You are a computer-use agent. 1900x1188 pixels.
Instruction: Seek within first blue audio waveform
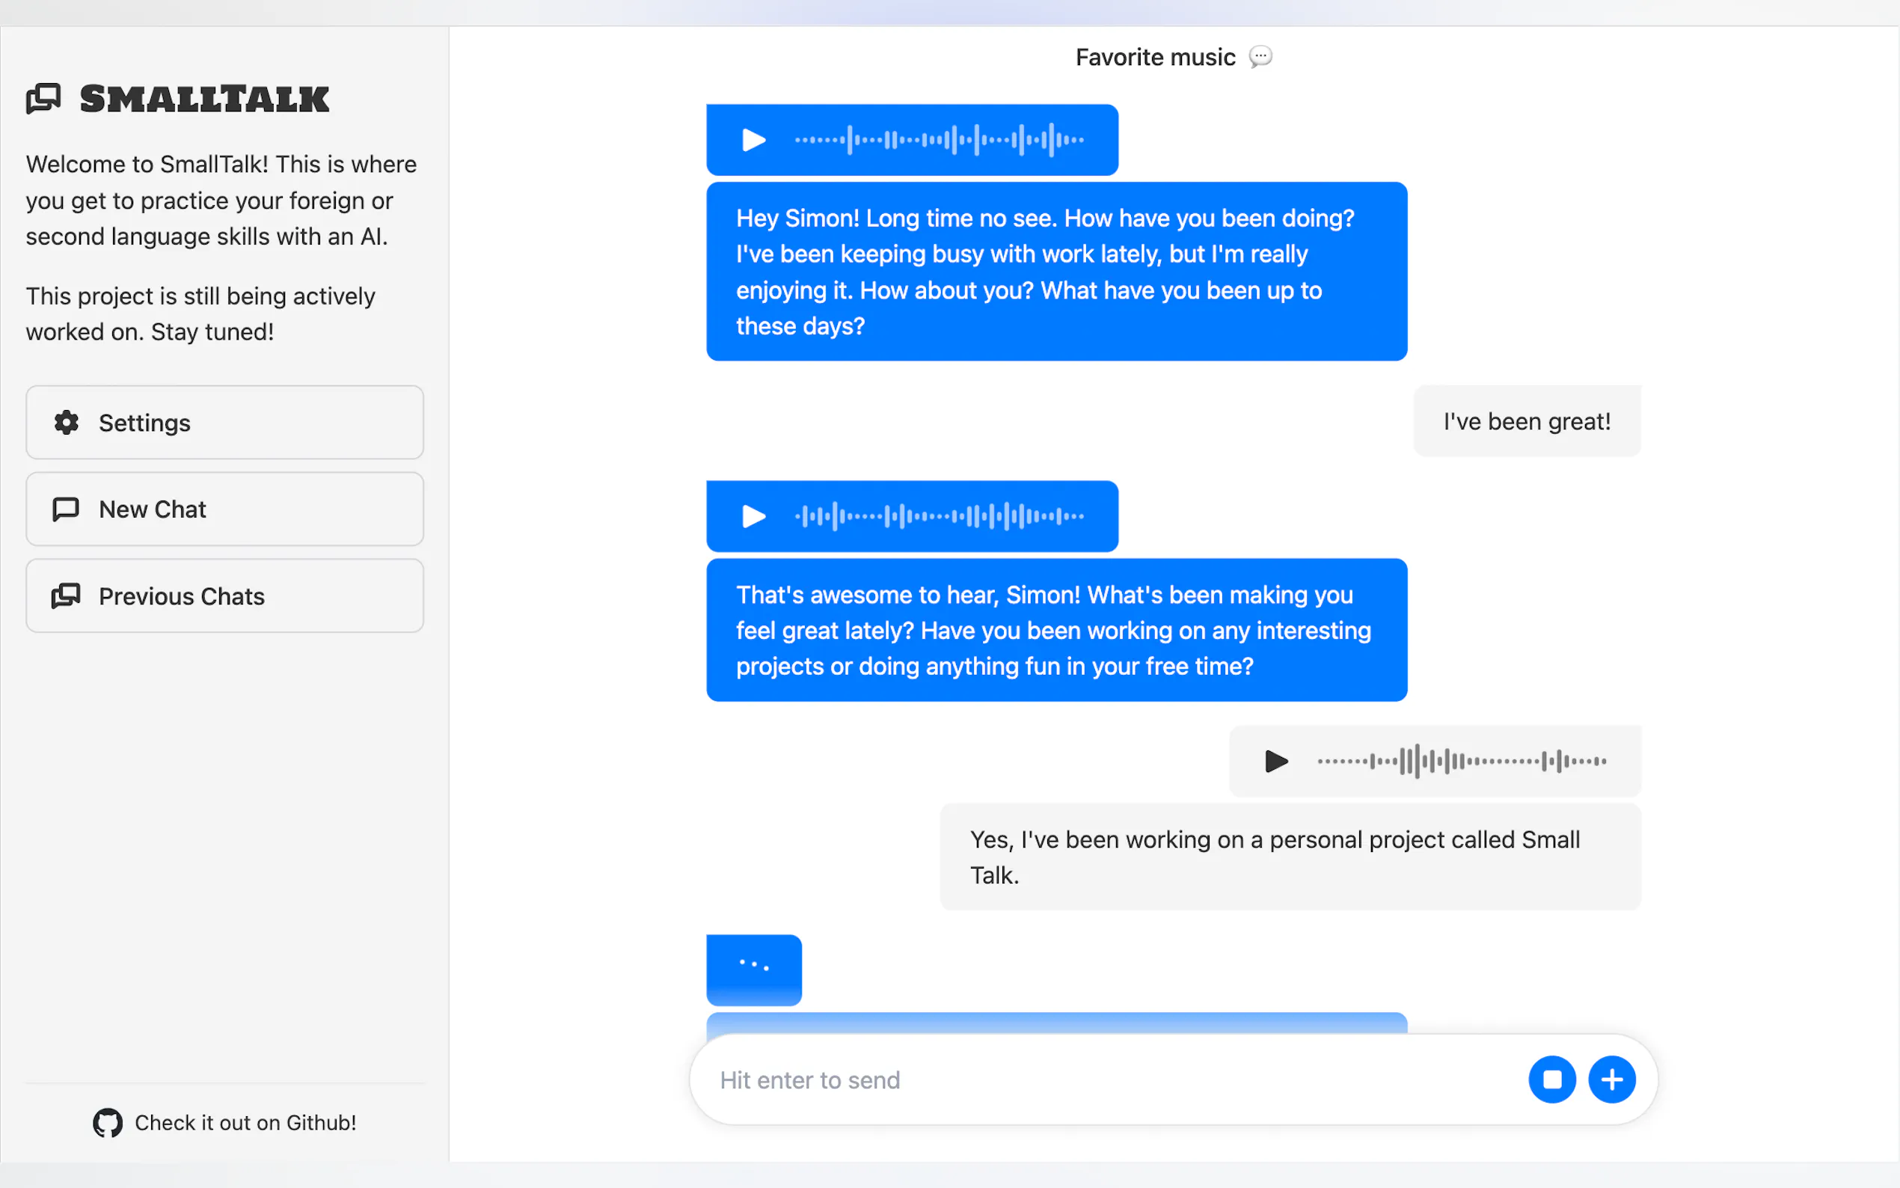tap(940, 140)
